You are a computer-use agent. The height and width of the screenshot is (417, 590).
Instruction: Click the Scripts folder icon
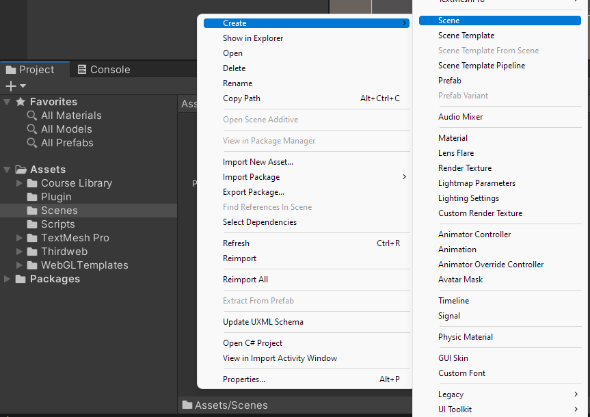tap(32, 224)
